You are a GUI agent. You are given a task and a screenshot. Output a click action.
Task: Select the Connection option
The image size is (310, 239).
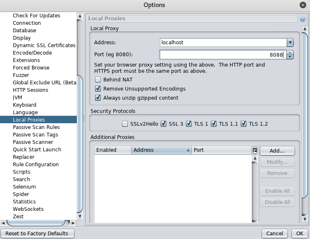pos(27,23)
